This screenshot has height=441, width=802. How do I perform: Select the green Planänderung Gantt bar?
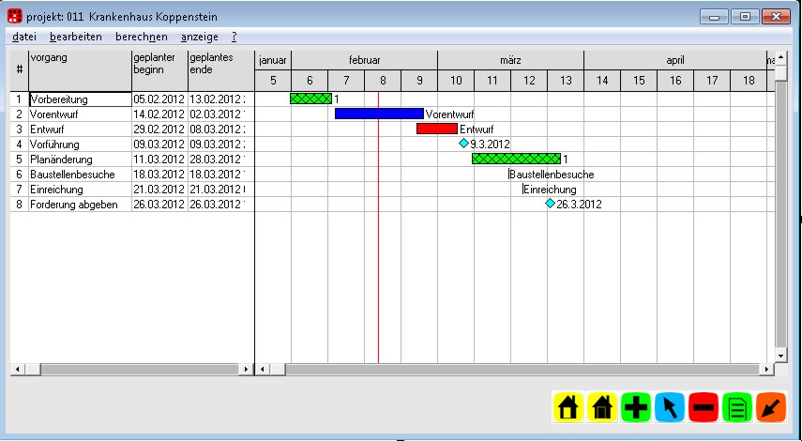tap(516, 159)
